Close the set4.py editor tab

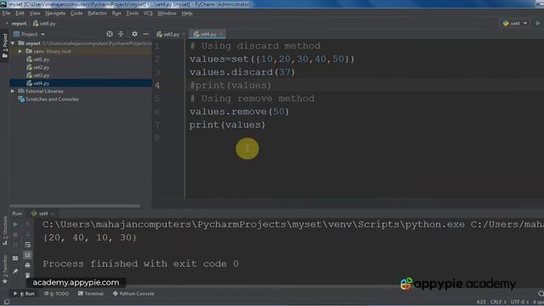pyautogui.click(x=221, y=34)
